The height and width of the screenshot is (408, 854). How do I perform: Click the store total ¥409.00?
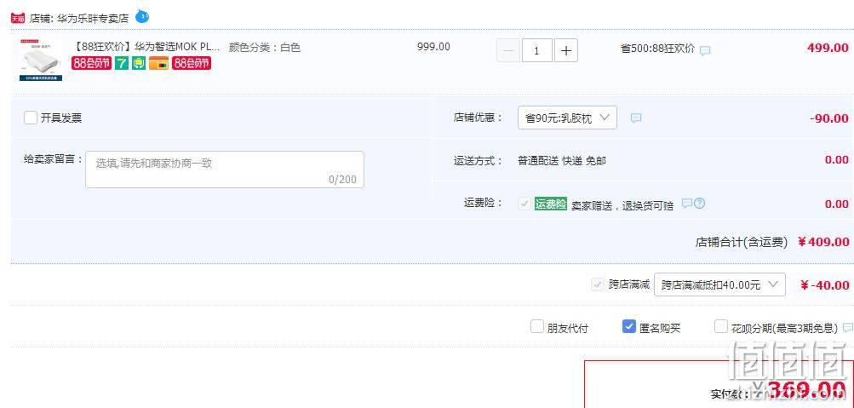coord(823,242)
